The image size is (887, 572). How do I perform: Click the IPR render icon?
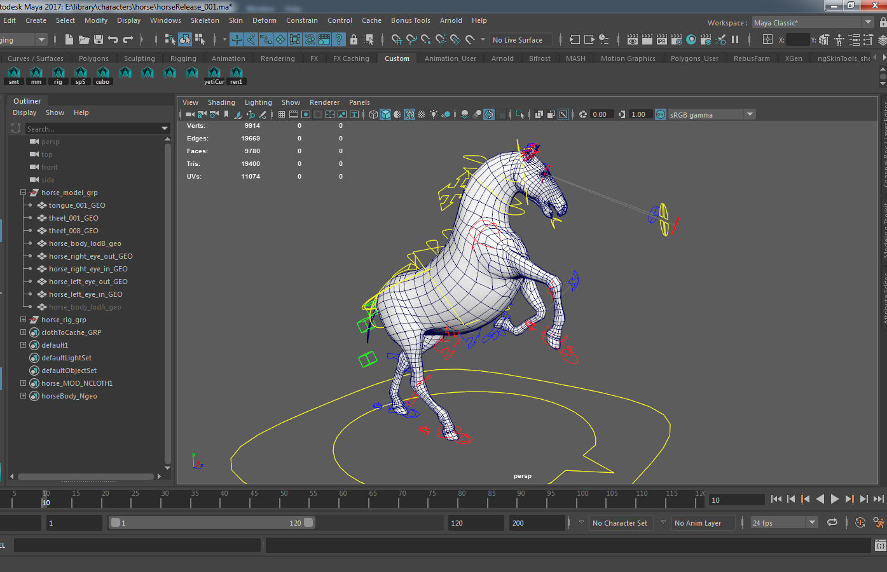pyautogui.click(x=662, y=39)
